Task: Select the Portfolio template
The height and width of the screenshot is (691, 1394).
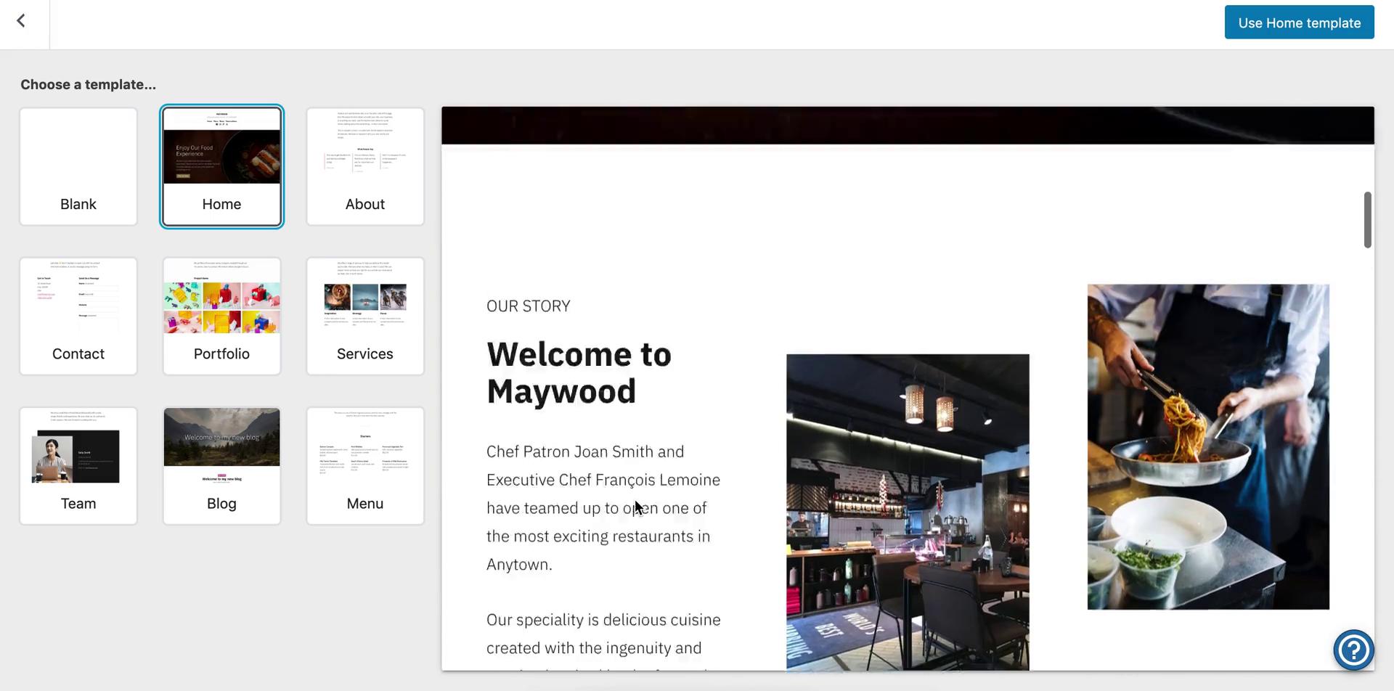Action: click(221, 316)
